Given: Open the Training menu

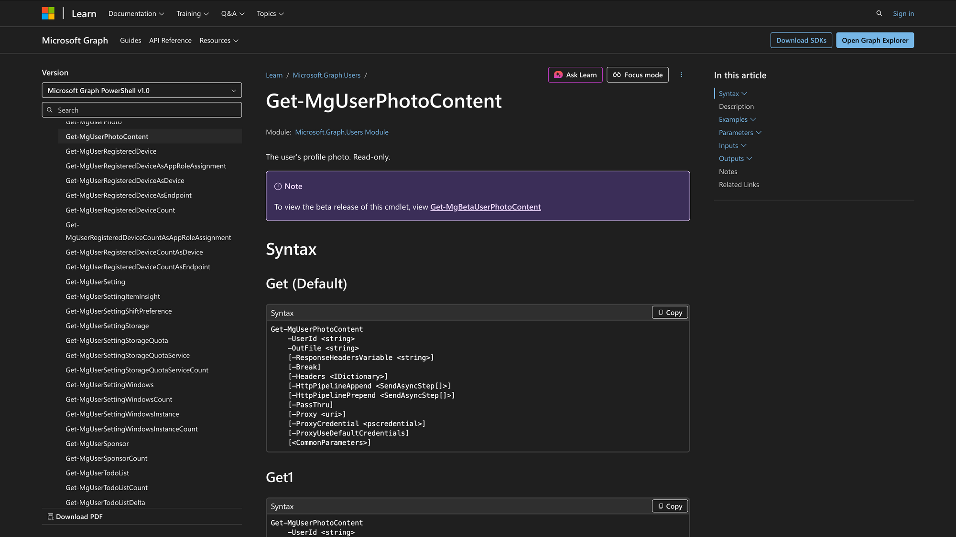Looking at the screenshot, I should pos(192,13).
